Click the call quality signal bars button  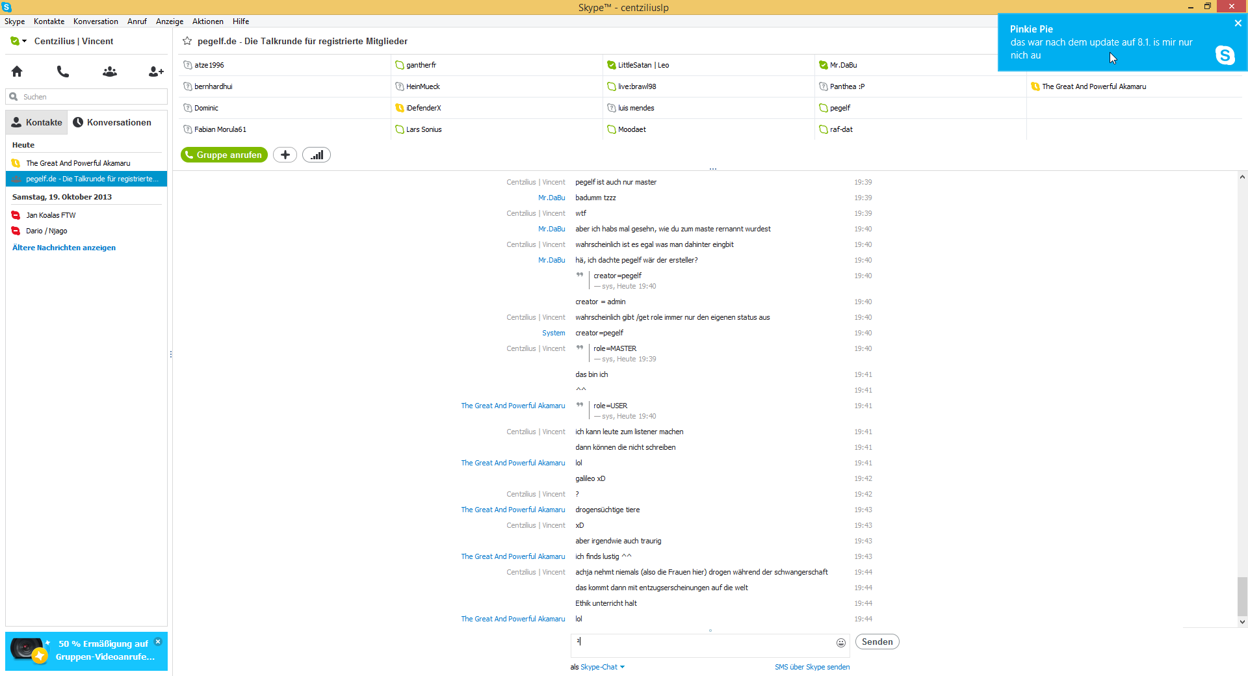317,155
